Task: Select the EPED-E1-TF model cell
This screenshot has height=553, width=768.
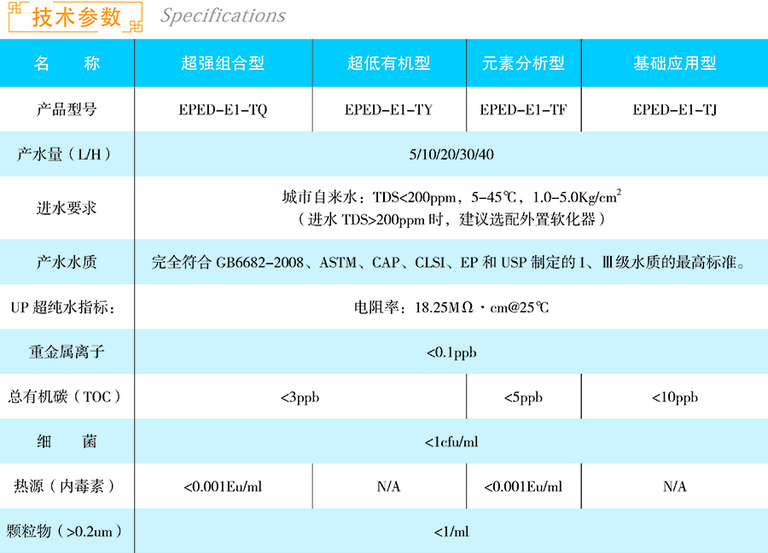Action: 523,109
